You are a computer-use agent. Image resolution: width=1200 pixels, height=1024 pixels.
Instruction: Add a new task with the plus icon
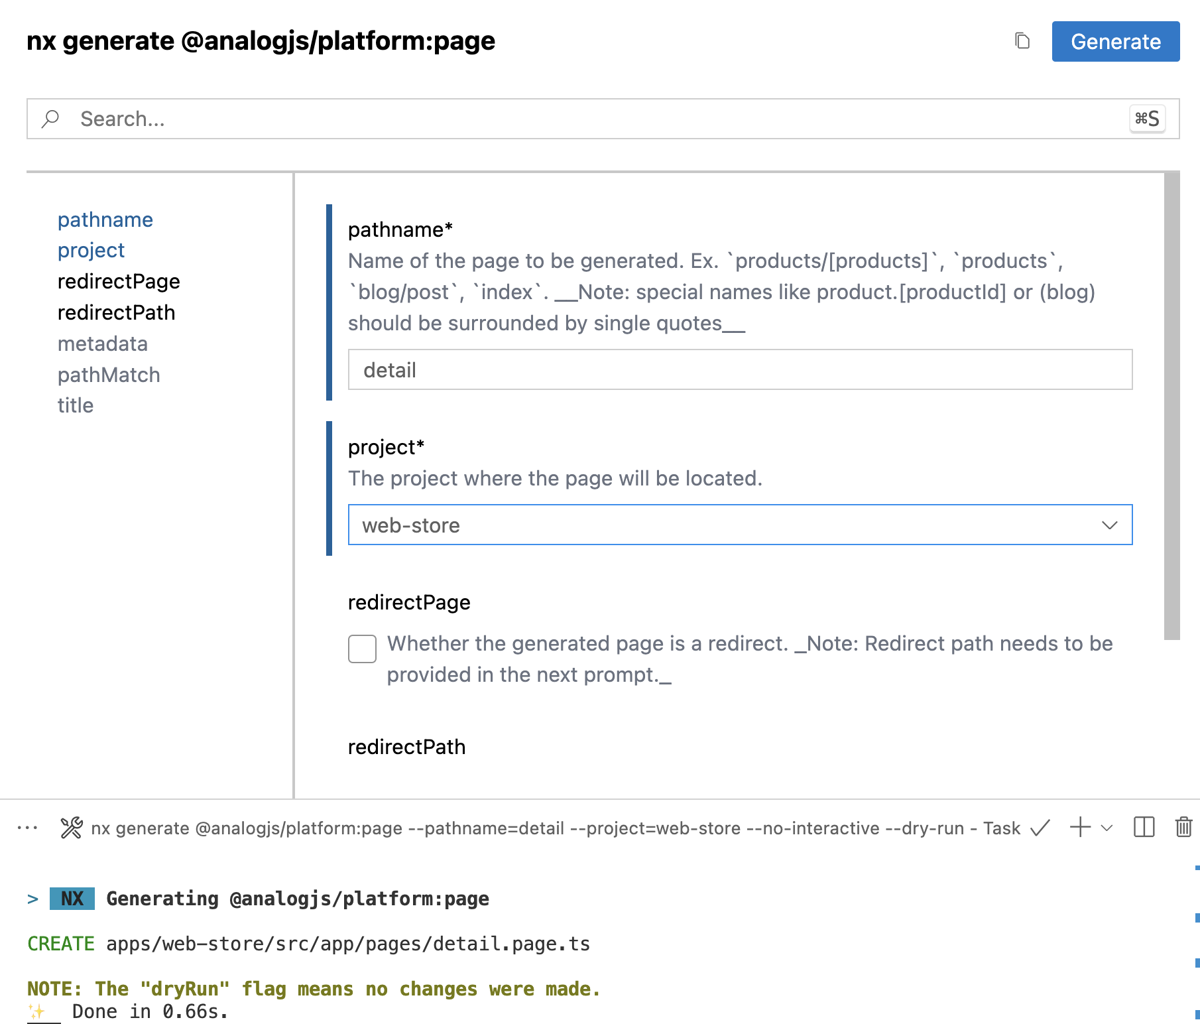tap(1080, 828)
